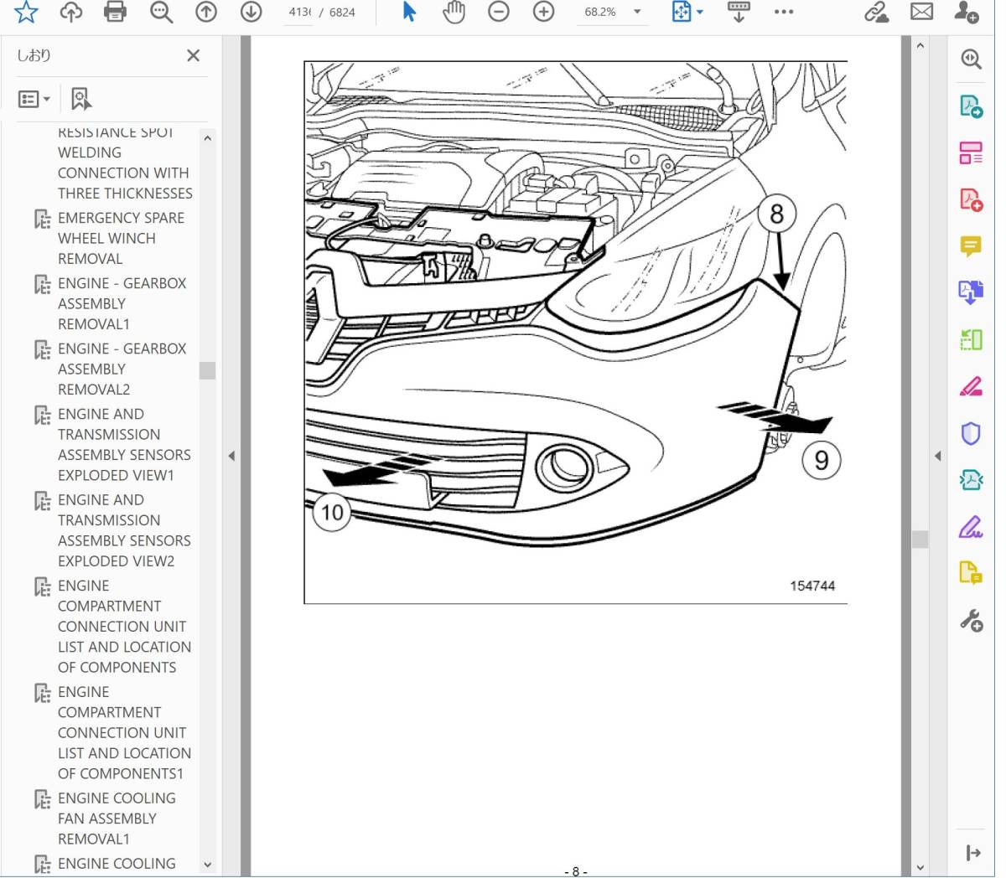Go to the next page

251,12
